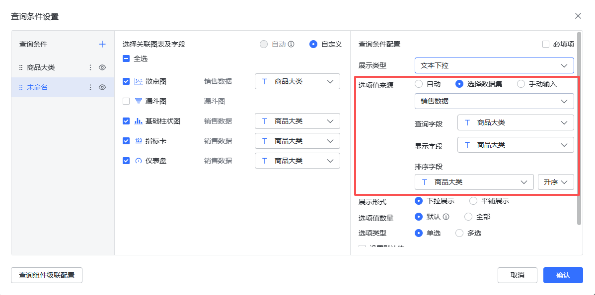Add a new query condition with plus icon

(102, 44)
